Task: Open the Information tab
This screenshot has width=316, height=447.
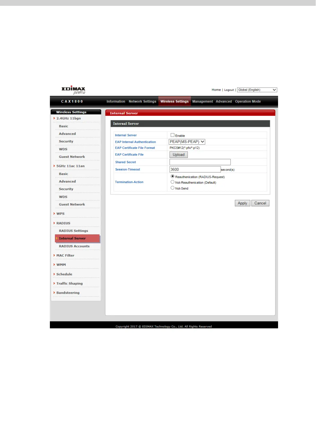Action: click(116, 101)
